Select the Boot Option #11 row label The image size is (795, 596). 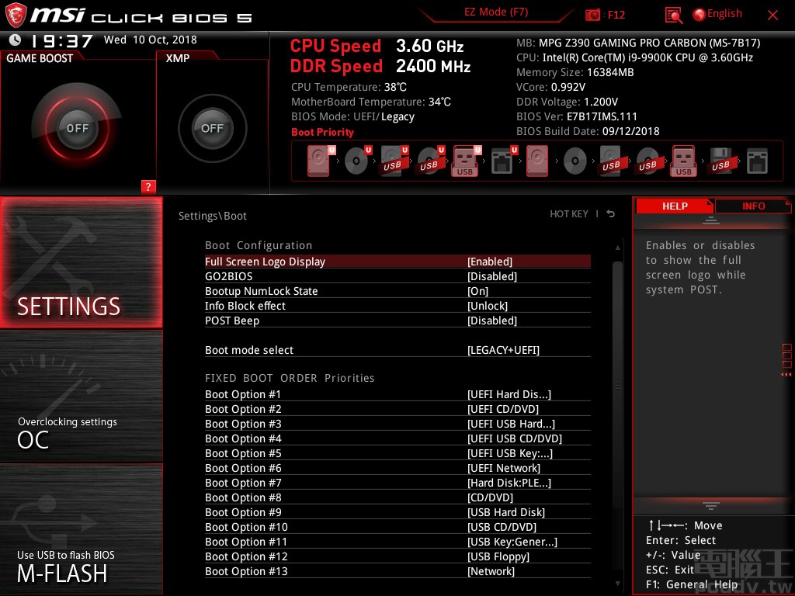(246, 541)
